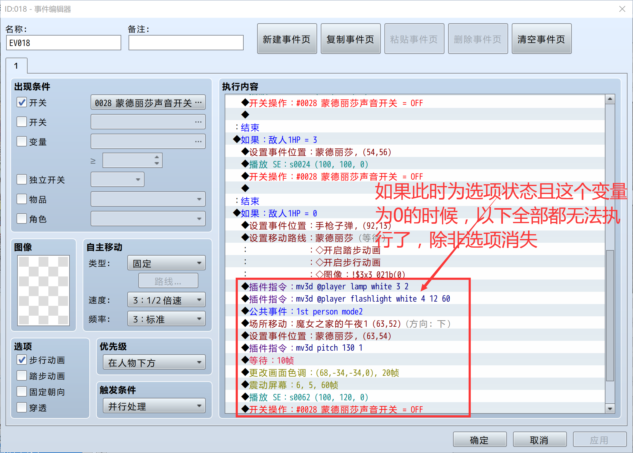Select the 公共事件：1st person mode2 line
Image resolution: width=633 pixels, height=453 pixels.
click(x=415, y=311)
